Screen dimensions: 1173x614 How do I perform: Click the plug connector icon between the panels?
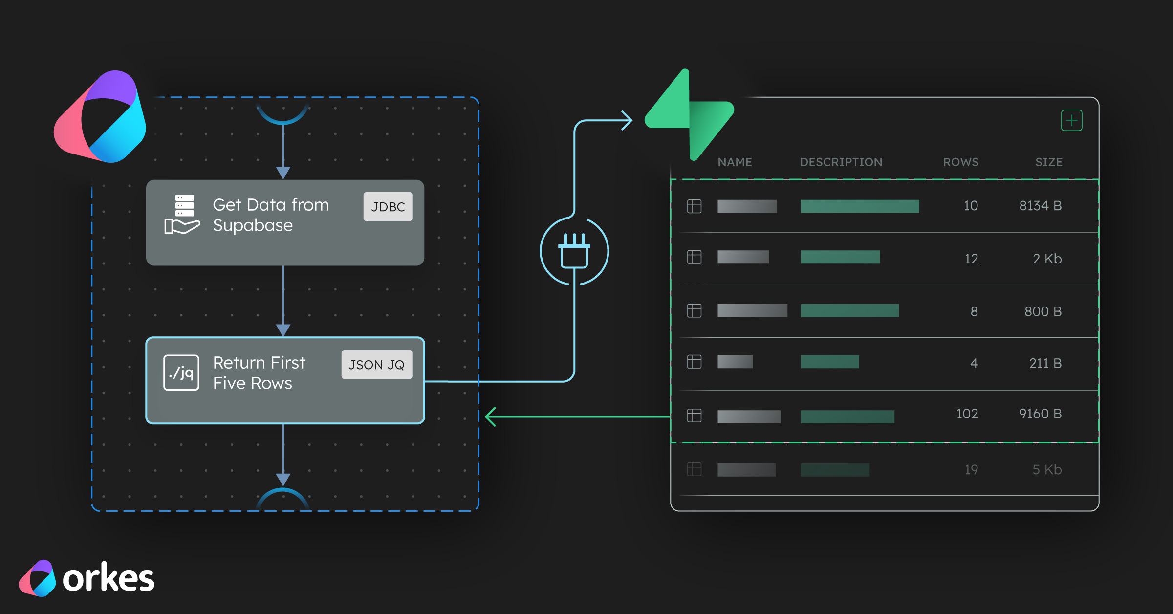[574, 250]
